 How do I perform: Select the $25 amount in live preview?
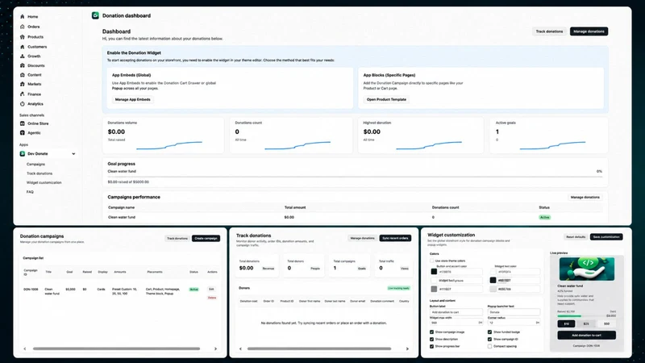click(x=586, y=324)
